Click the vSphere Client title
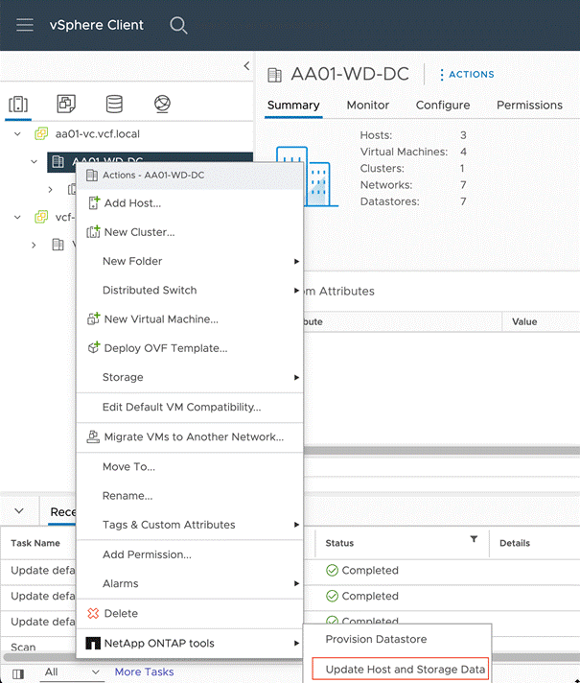 pos(96,25)
